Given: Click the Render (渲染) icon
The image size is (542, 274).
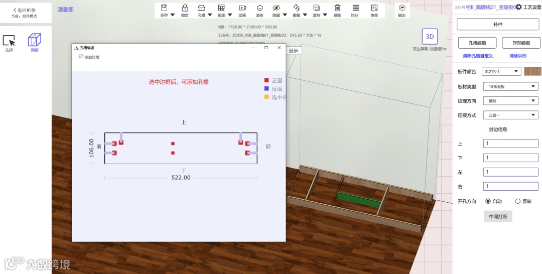Looking at the screenshot, I should coord(259,8).
